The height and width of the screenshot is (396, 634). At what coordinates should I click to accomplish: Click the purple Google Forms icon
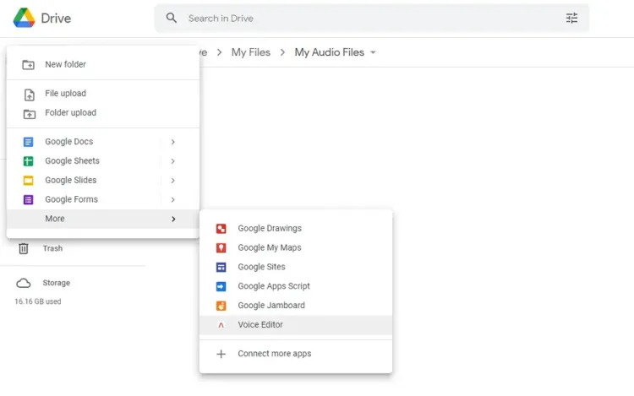click(28, 200)
